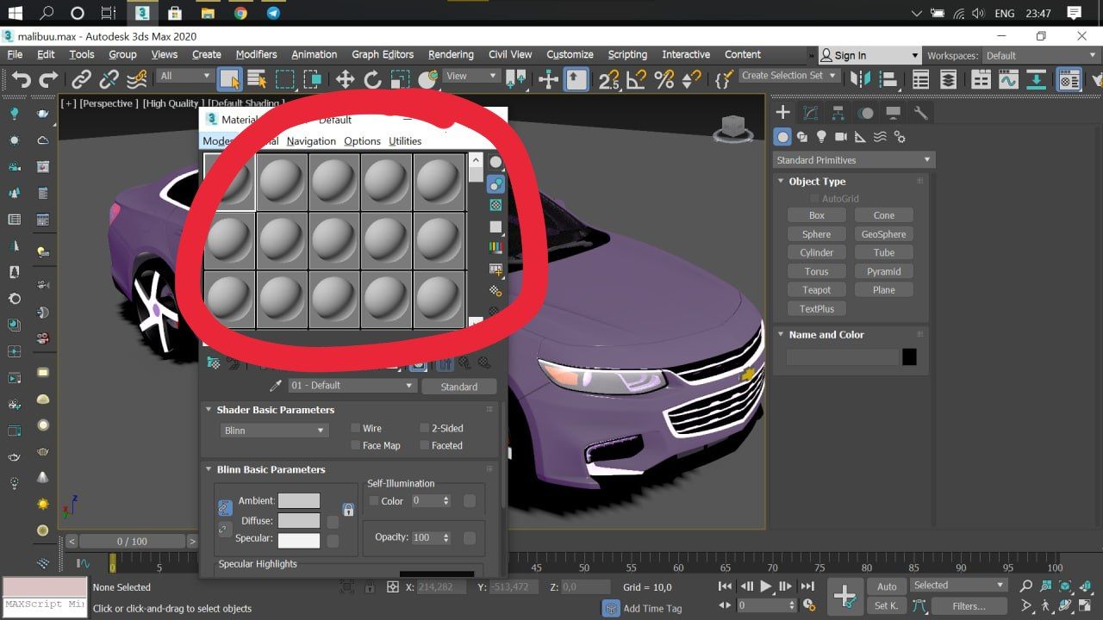
Task: Toggle Self-Illumination Color checkbox
Action: 374,500
